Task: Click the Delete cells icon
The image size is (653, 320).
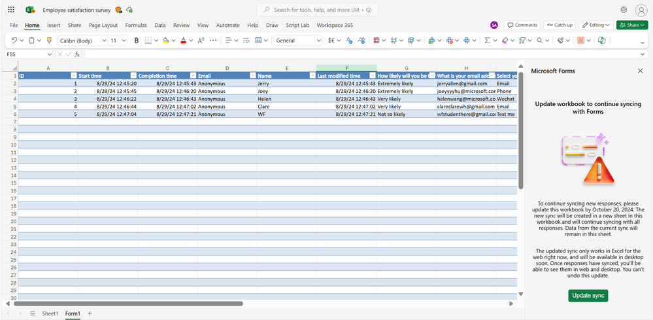Action: coord(449,41)
